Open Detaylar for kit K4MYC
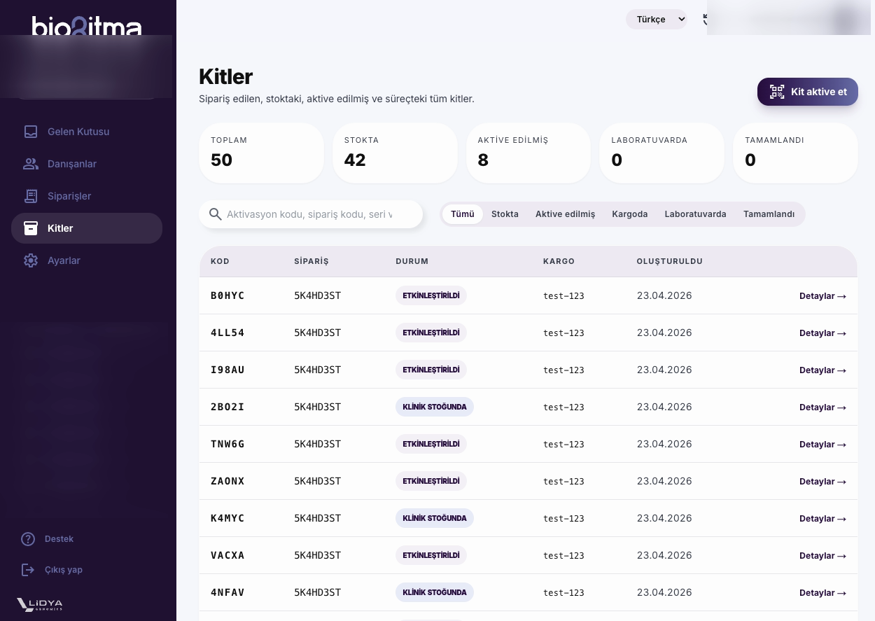This screenshot has width=875, height=621. (x=822, y=519)
